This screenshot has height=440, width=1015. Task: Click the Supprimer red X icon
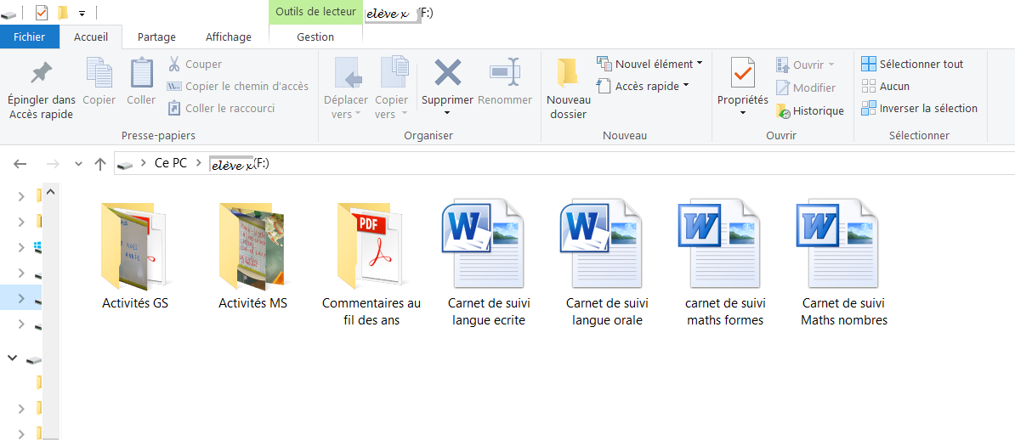click(447, 73)
